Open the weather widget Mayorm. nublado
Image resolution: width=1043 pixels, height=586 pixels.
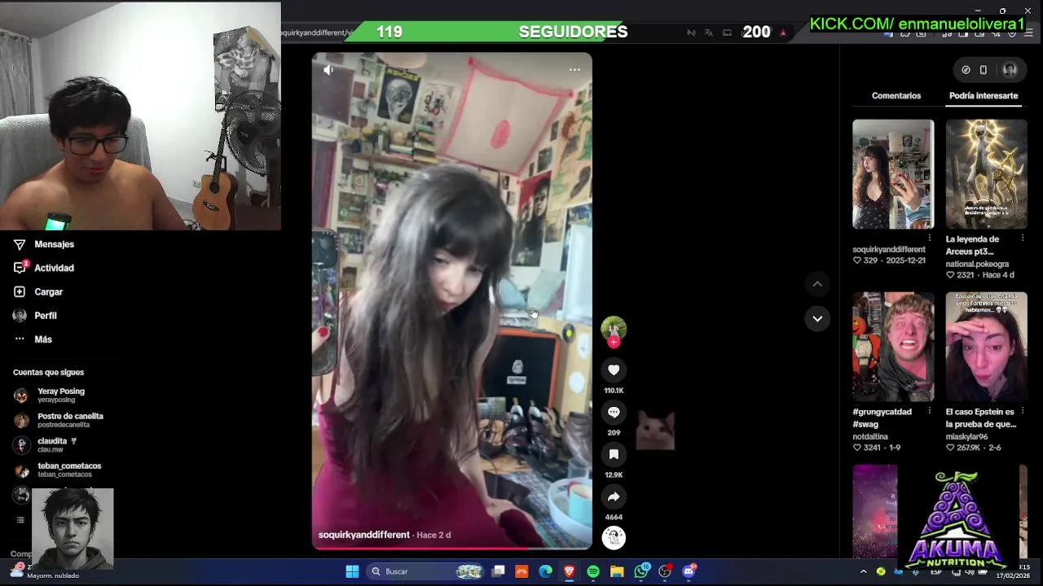pyautogui.click(x=45, y=571)
